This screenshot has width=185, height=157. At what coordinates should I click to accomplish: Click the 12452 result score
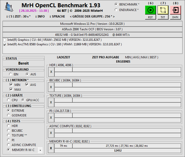pos(118,150)
